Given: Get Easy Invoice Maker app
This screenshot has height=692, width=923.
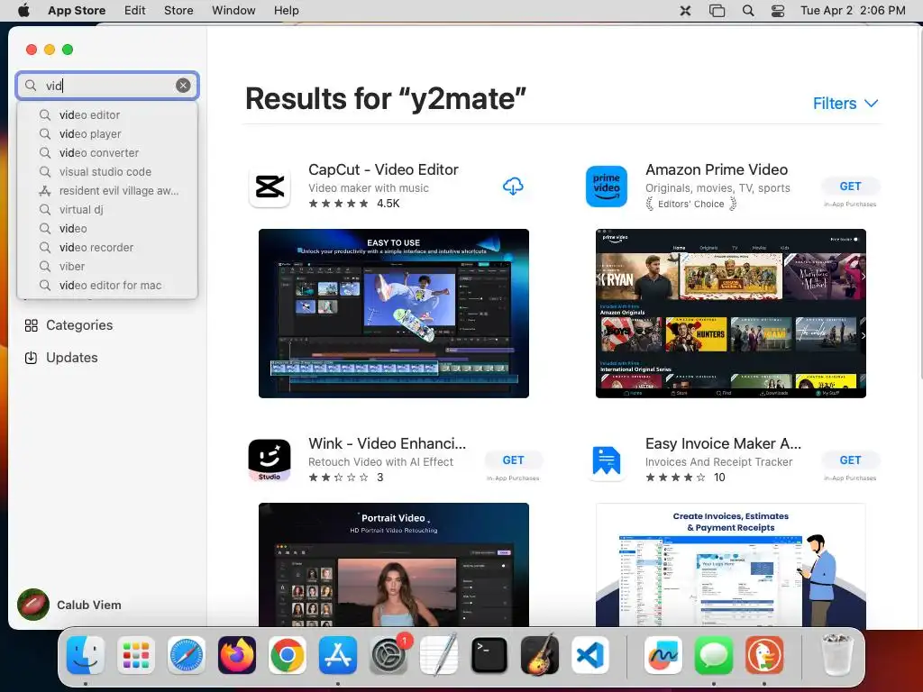Looking at the screenshot, I should click(x=850, y=460).
